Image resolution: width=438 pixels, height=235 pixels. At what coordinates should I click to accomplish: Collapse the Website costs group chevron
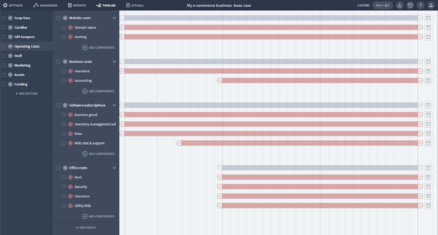click(x=114, y=18)
